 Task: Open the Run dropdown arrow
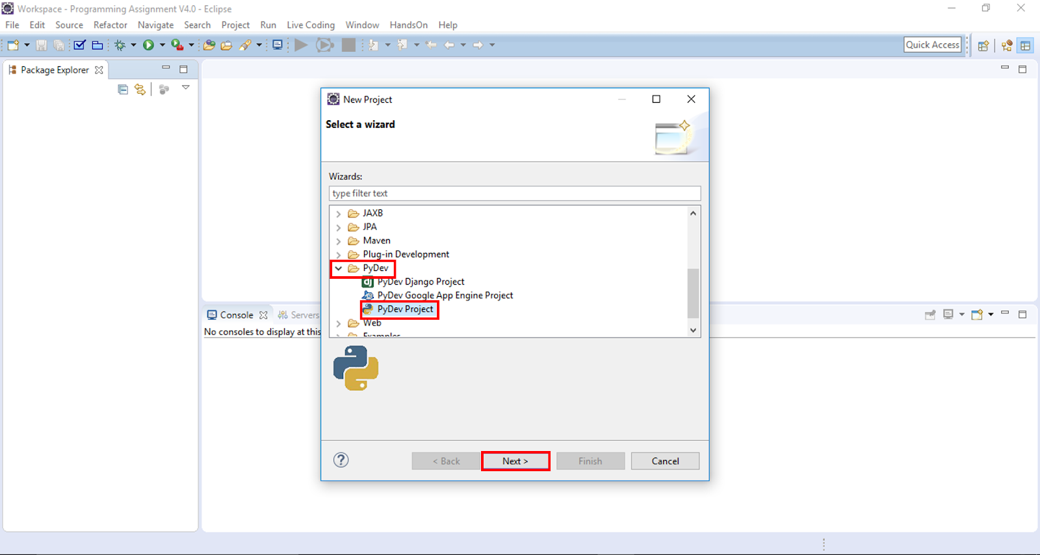162,45
